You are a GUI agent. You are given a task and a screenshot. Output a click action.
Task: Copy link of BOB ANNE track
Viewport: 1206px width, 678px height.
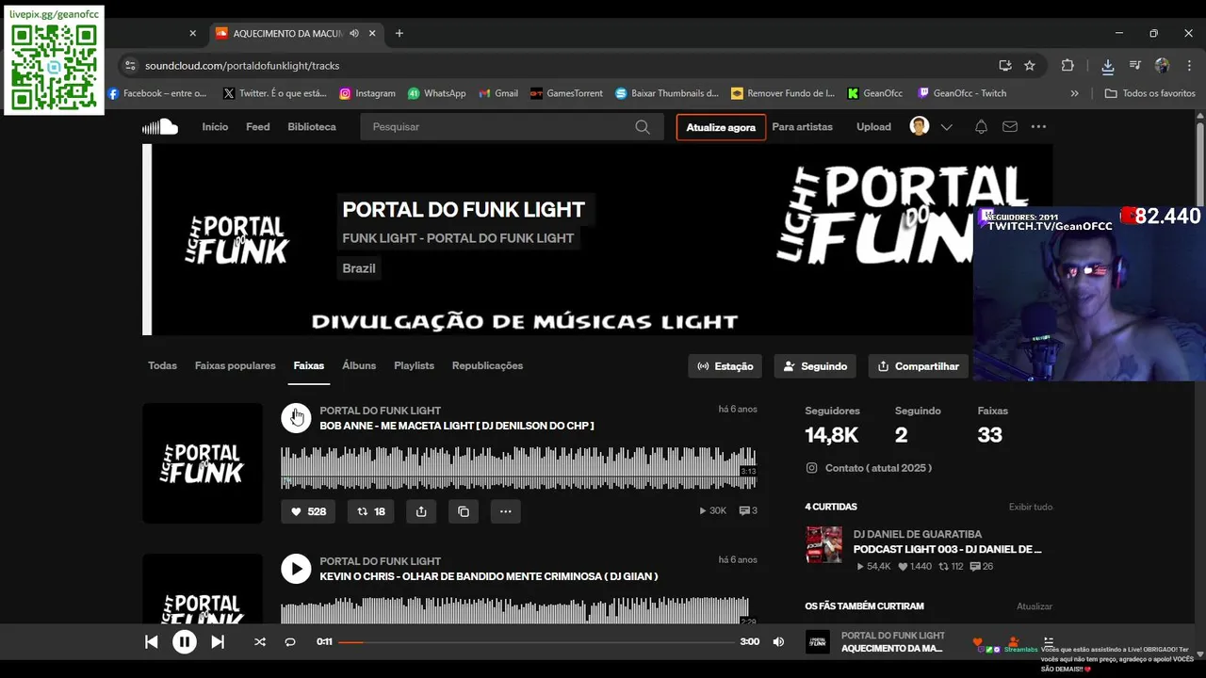pos(464,511)
